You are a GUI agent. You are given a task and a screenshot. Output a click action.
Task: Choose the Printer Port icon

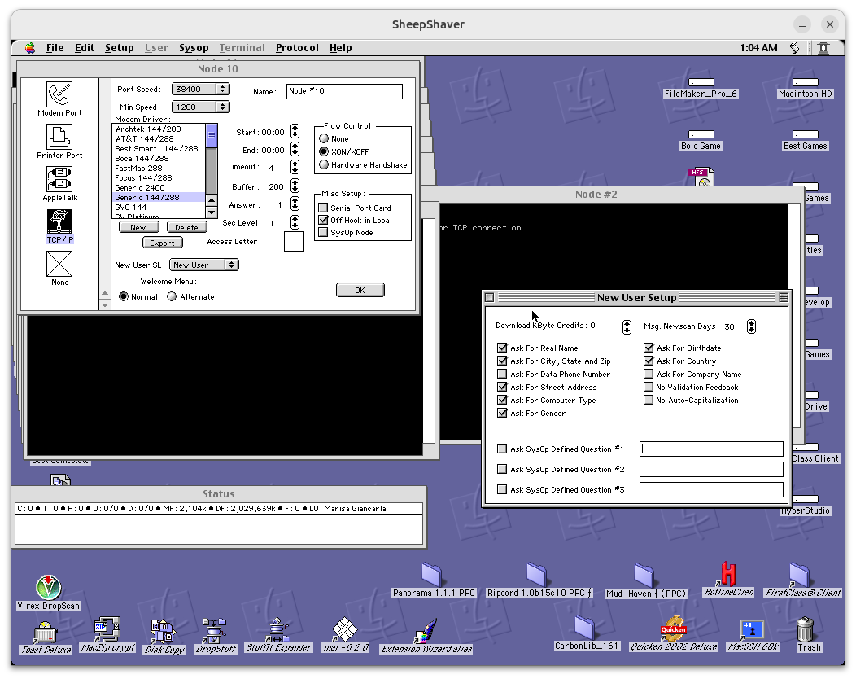click(59, 137)
